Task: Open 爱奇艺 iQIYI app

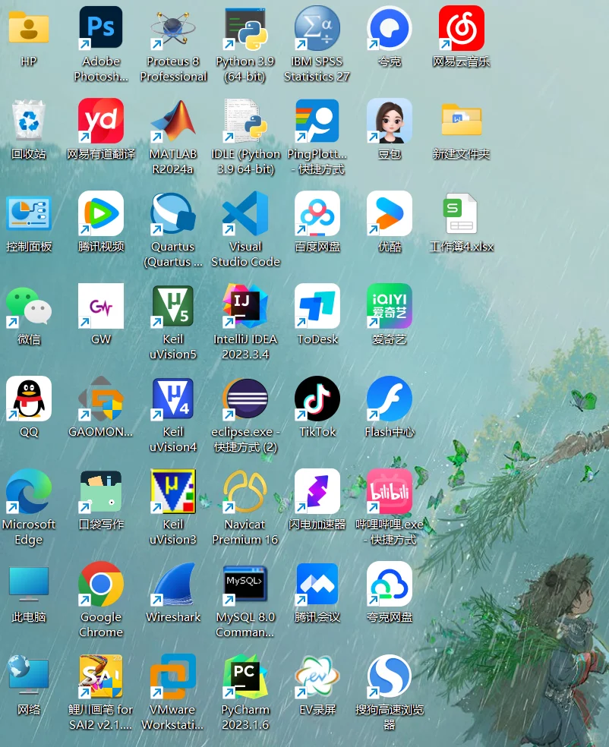Action: click(390, 306)
